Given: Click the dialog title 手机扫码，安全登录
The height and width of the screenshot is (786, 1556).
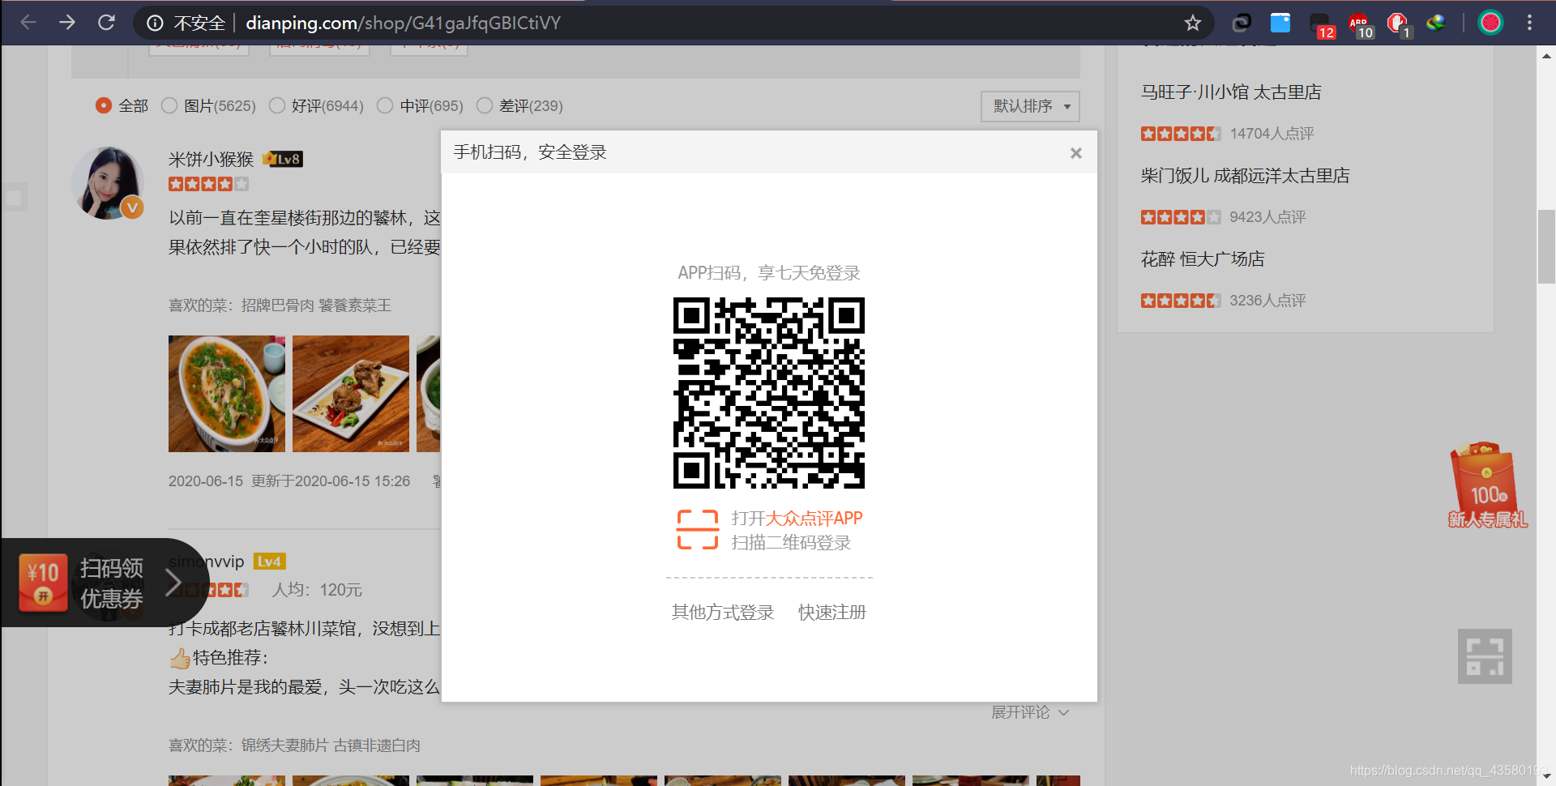Looking at the screenshot, I should pyautogui.click(x=530, y=152).
